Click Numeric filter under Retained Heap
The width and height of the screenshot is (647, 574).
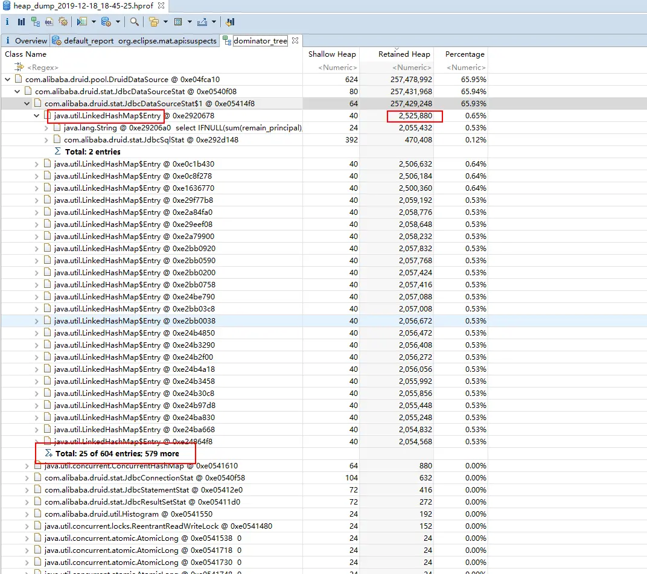click(x=412, y=67)
